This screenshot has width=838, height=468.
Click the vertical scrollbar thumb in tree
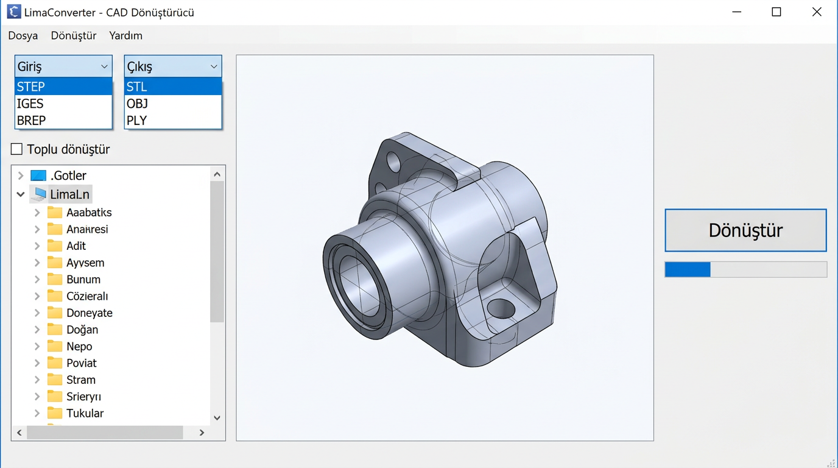coord(217,252)
